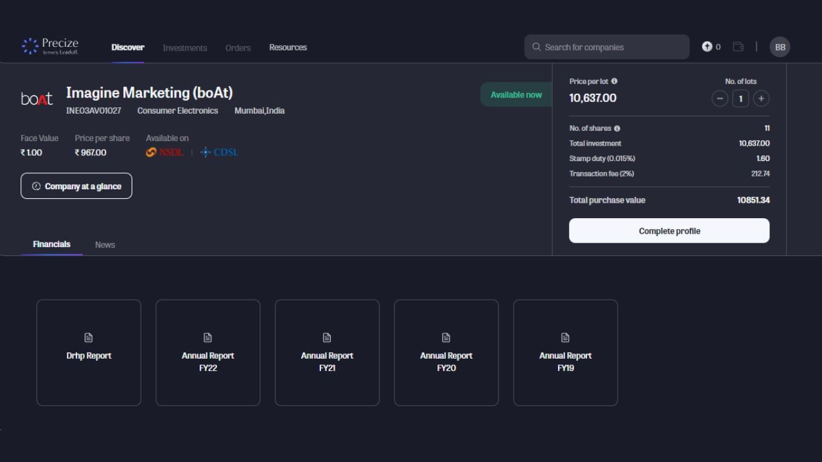The image size is (822, 462).
Task: Switch to the News tab
Action: click(105, 245)
